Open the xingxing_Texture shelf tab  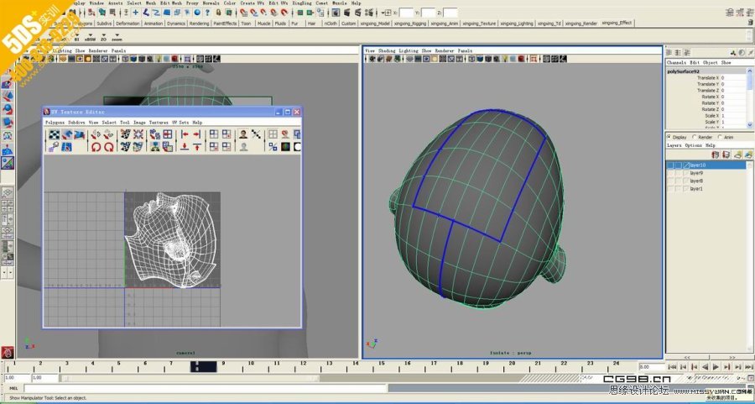(x=481, y=24)
